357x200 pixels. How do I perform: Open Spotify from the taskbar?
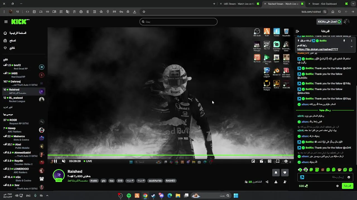[x=129, y=196]
